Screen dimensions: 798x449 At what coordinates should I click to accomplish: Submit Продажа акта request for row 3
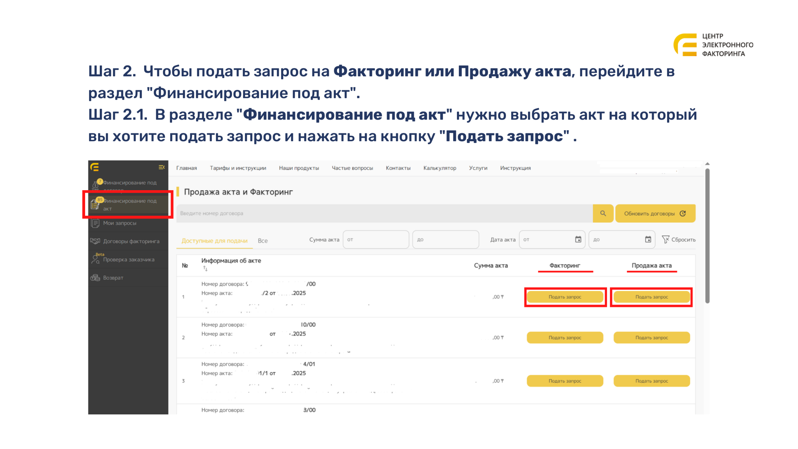pos(651,381)
